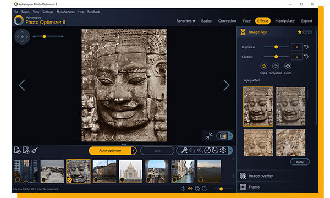Open the Auto optimize dropdown arrow
The width and height of the screenshot is (330, 198).
[x=134, y=151]
